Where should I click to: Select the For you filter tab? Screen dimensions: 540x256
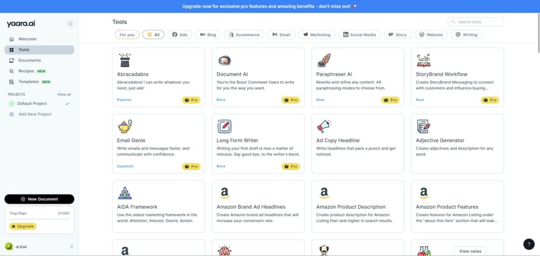(x=127, y=35)
